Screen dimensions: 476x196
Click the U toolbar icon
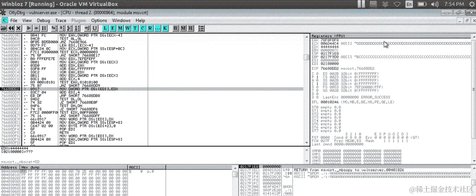click(95, 28)
